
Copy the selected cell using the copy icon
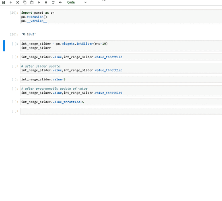[25, 2]
